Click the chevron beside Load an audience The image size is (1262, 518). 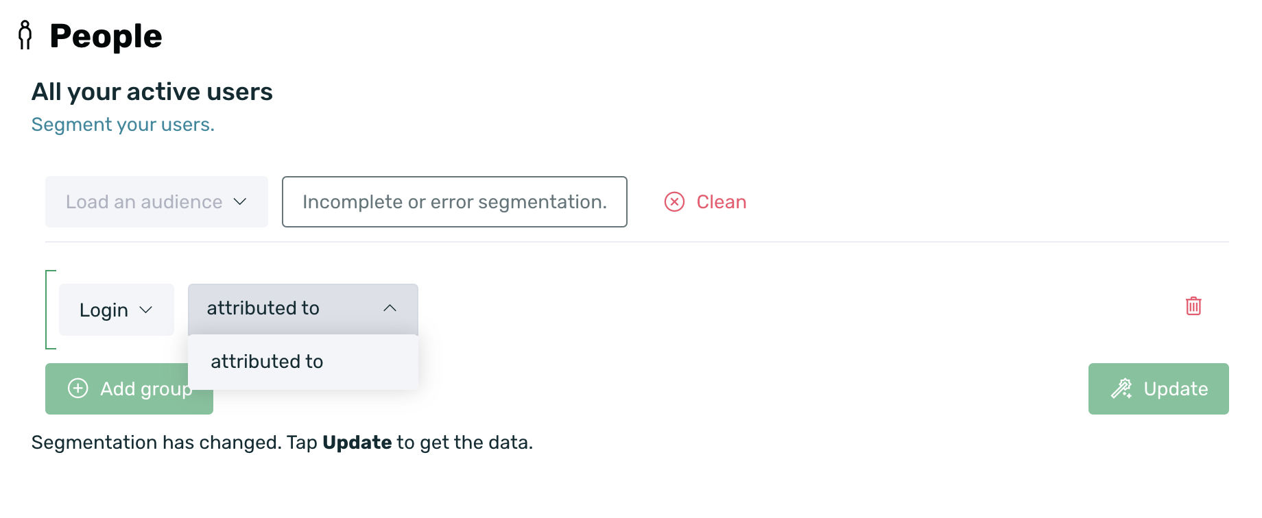240,201
